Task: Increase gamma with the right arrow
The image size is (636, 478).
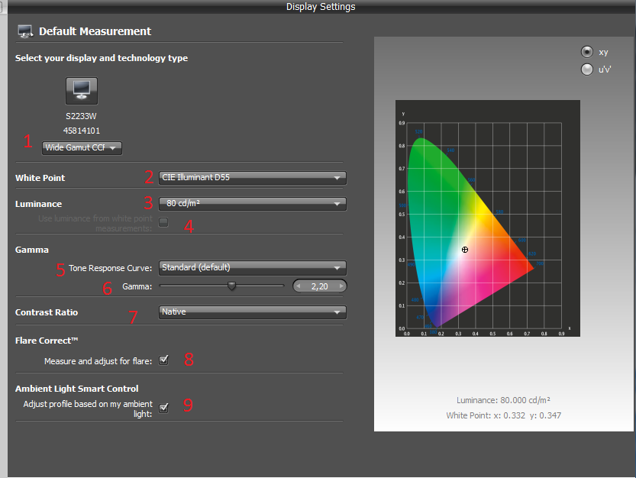Action: [x=341, y=286]
